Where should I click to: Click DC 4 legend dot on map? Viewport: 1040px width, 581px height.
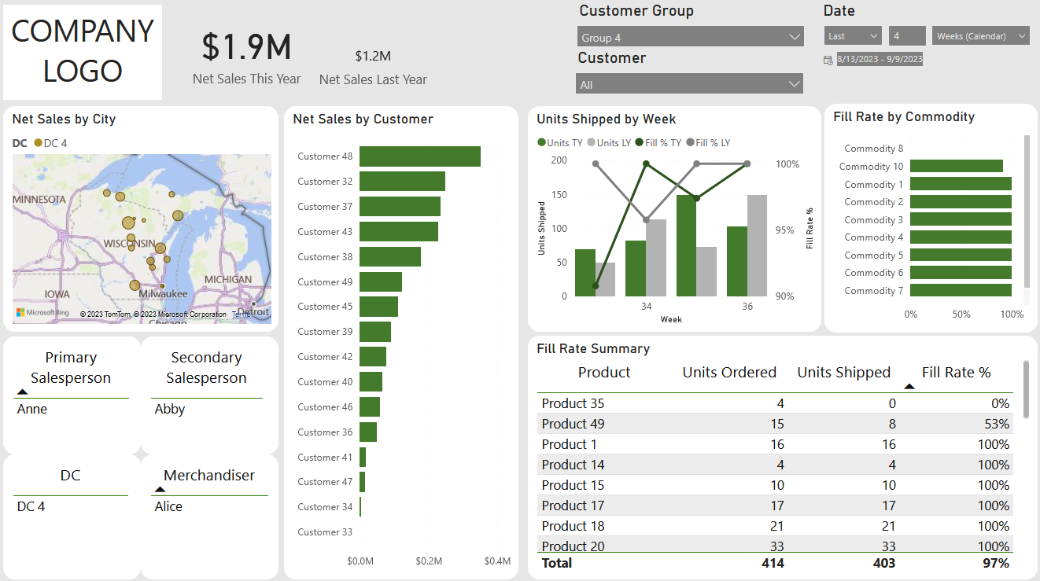[38, 143]
